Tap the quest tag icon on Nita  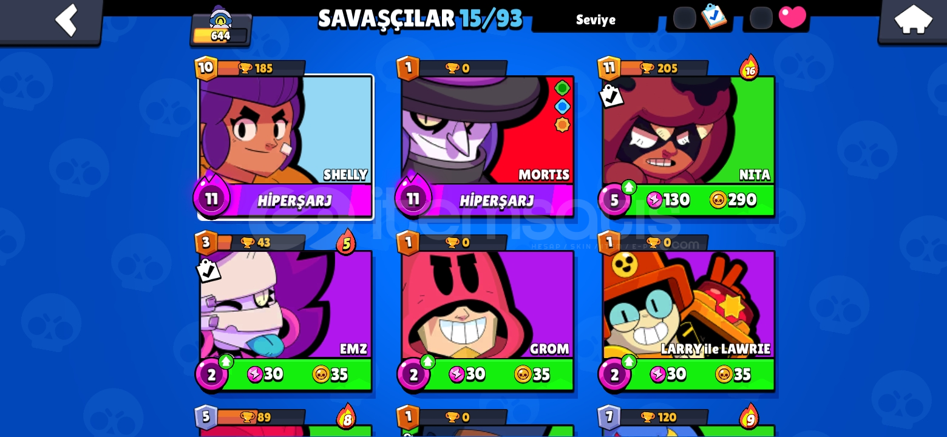click(x=611, y=96)
